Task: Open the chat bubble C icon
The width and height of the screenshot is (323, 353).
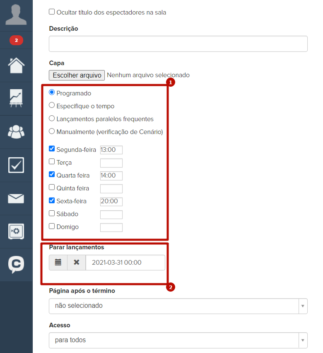Action: tap(16, 265)
